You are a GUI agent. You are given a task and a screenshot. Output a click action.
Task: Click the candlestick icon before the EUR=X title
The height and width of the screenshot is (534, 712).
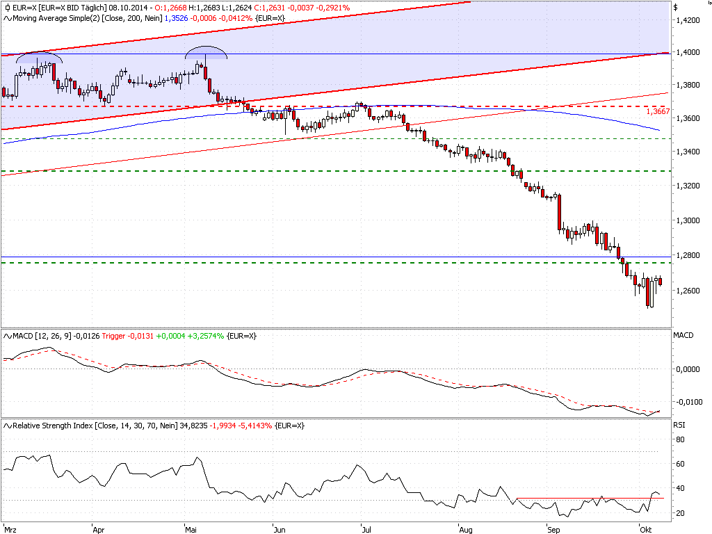point(7,8)
